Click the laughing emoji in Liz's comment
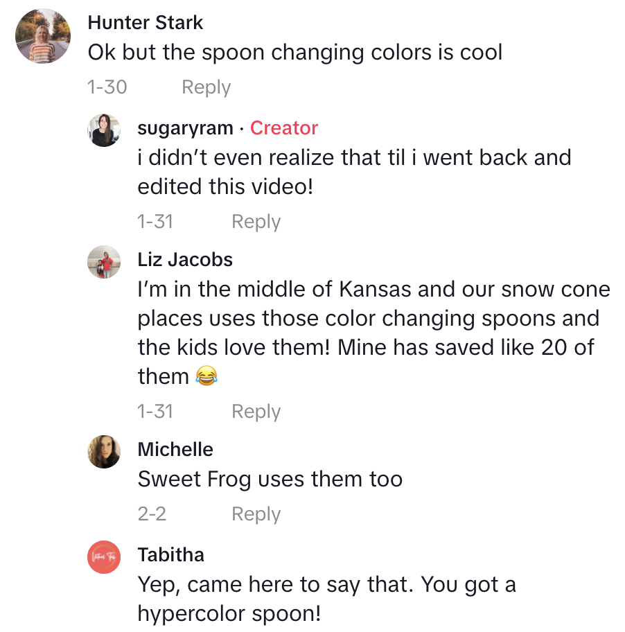This screenshot has width=625, height=632. click(206, 376)
